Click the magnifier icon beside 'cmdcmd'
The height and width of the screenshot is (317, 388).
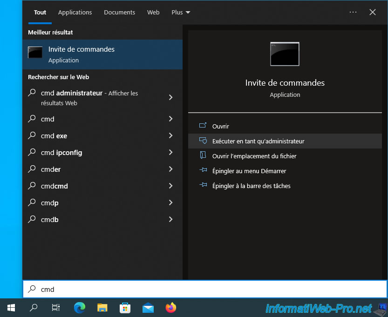[32, 186]
